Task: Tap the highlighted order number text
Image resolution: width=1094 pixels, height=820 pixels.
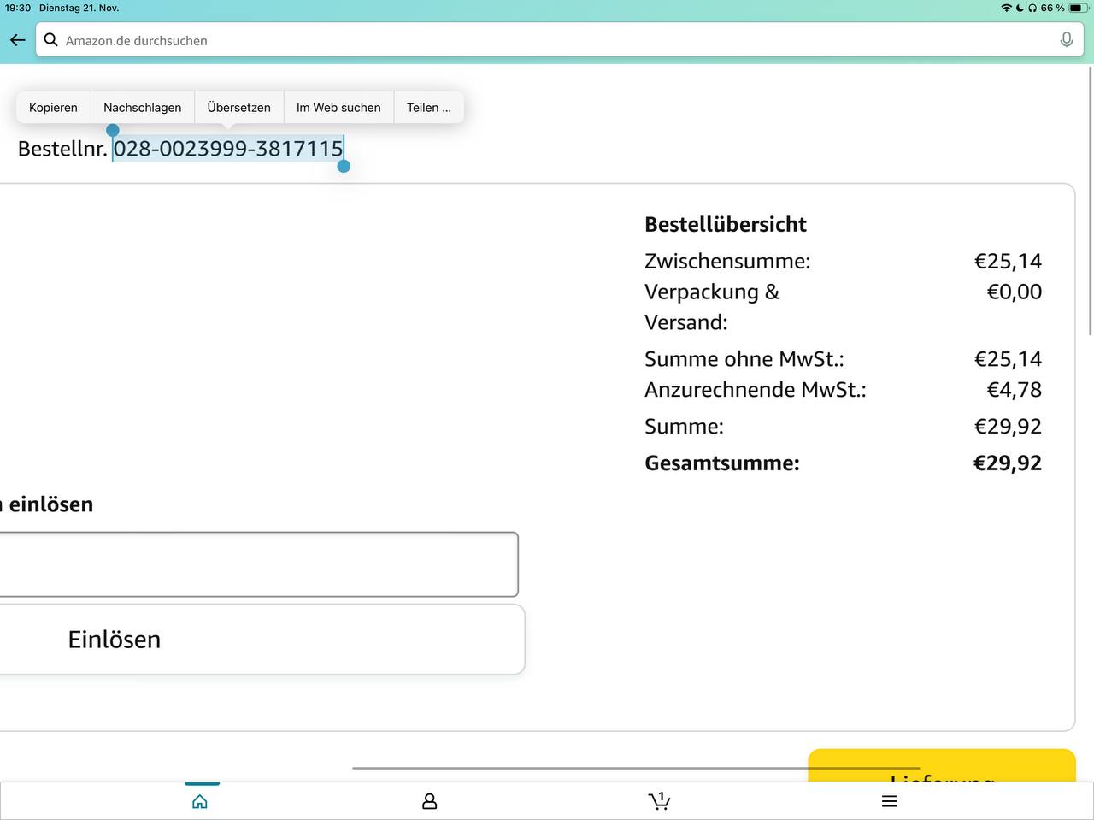Action: point(228,149)
